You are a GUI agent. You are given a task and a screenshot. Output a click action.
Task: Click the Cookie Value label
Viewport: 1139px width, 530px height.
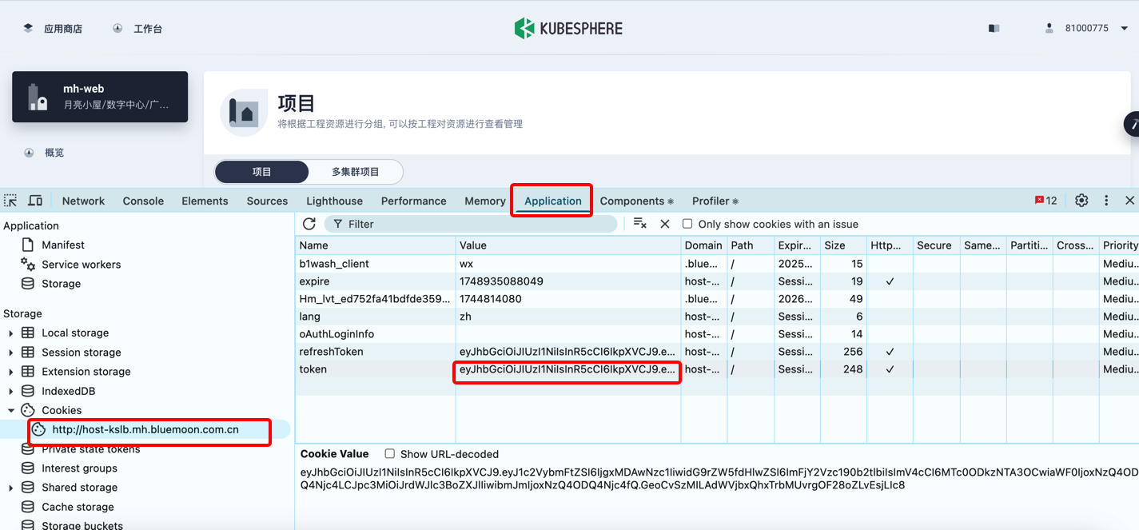click(334, 454)
